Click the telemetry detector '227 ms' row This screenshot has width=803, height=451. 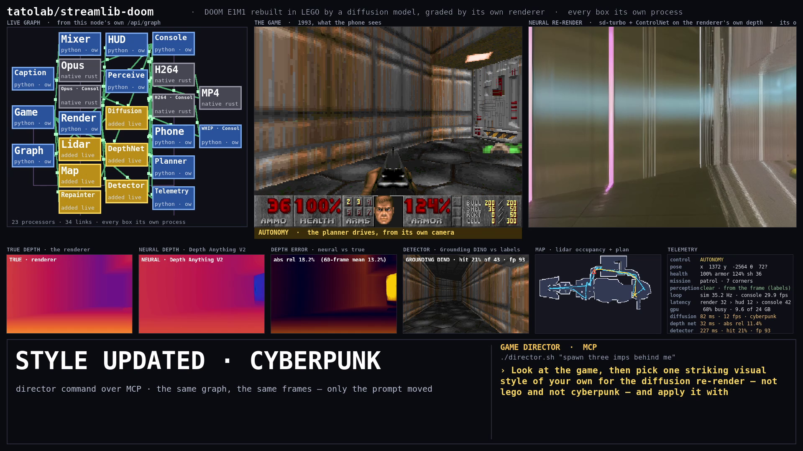point(730,331)
